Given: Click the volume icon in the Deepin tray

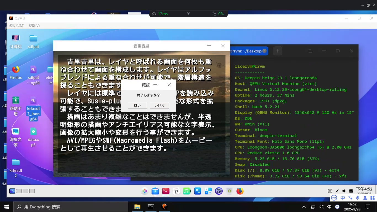Looking at the screenshot, I should coord(344,191).
